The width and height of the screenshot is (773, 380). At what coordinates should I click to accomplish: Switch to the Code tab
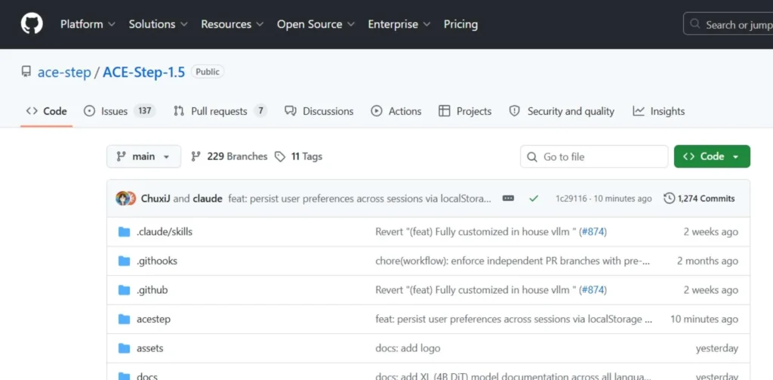[46, 111]
